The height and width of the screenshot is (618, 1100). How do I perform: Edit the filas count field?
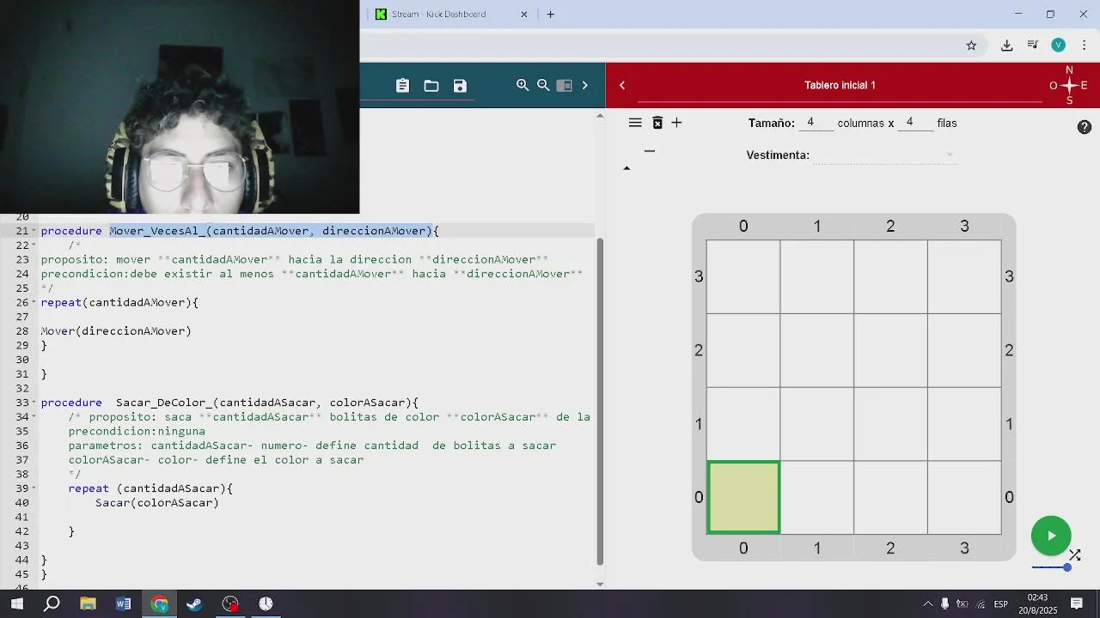(915, 123)
